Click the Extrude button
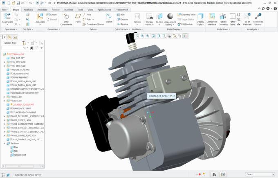This screenshot has width=278, height=178. point(122,19)
